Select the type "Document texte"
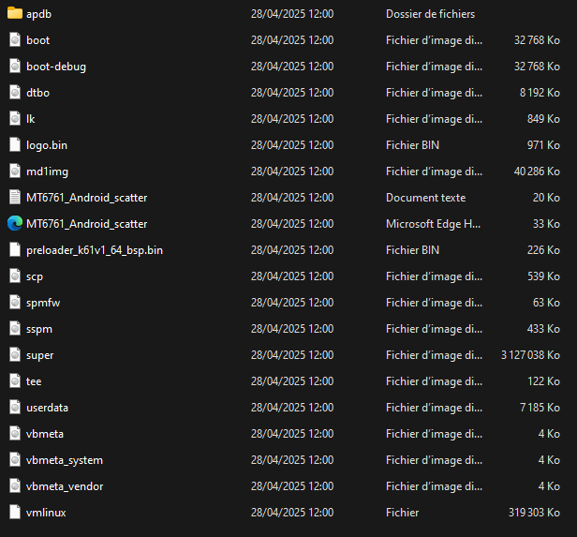The width and height of the screenshot is (577, 537). pyautogui.click(x=426, y=198)
